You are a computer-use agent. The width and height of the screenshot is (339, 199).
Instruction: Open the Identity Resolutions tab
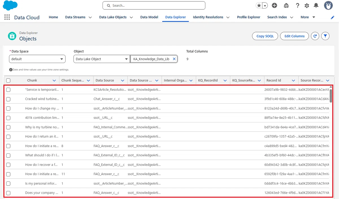coord(208,17)
